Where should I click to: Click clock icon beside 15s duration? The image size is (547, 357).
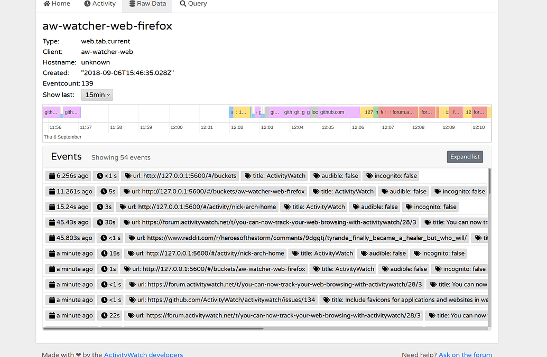click(x=104, y=253)
